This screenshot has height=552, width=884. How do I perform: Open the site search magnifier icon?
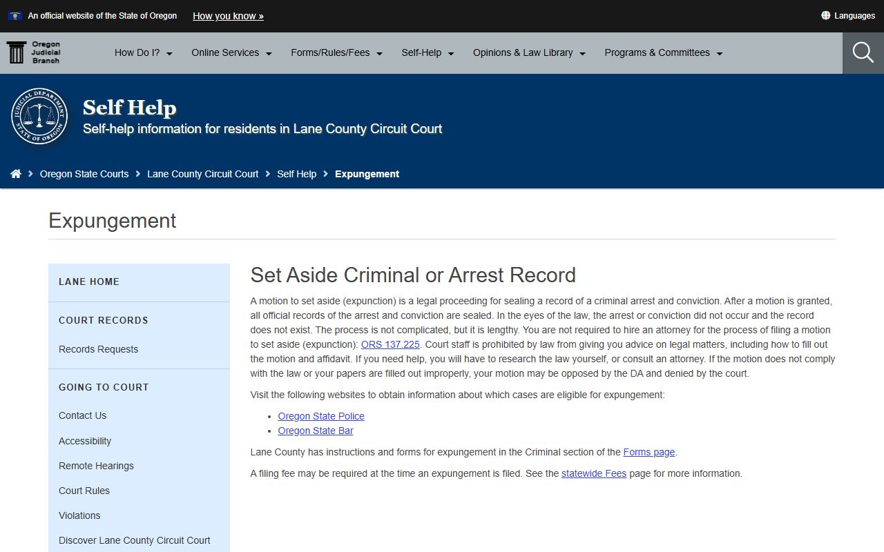pyautogui.click(x=863, y=52)
